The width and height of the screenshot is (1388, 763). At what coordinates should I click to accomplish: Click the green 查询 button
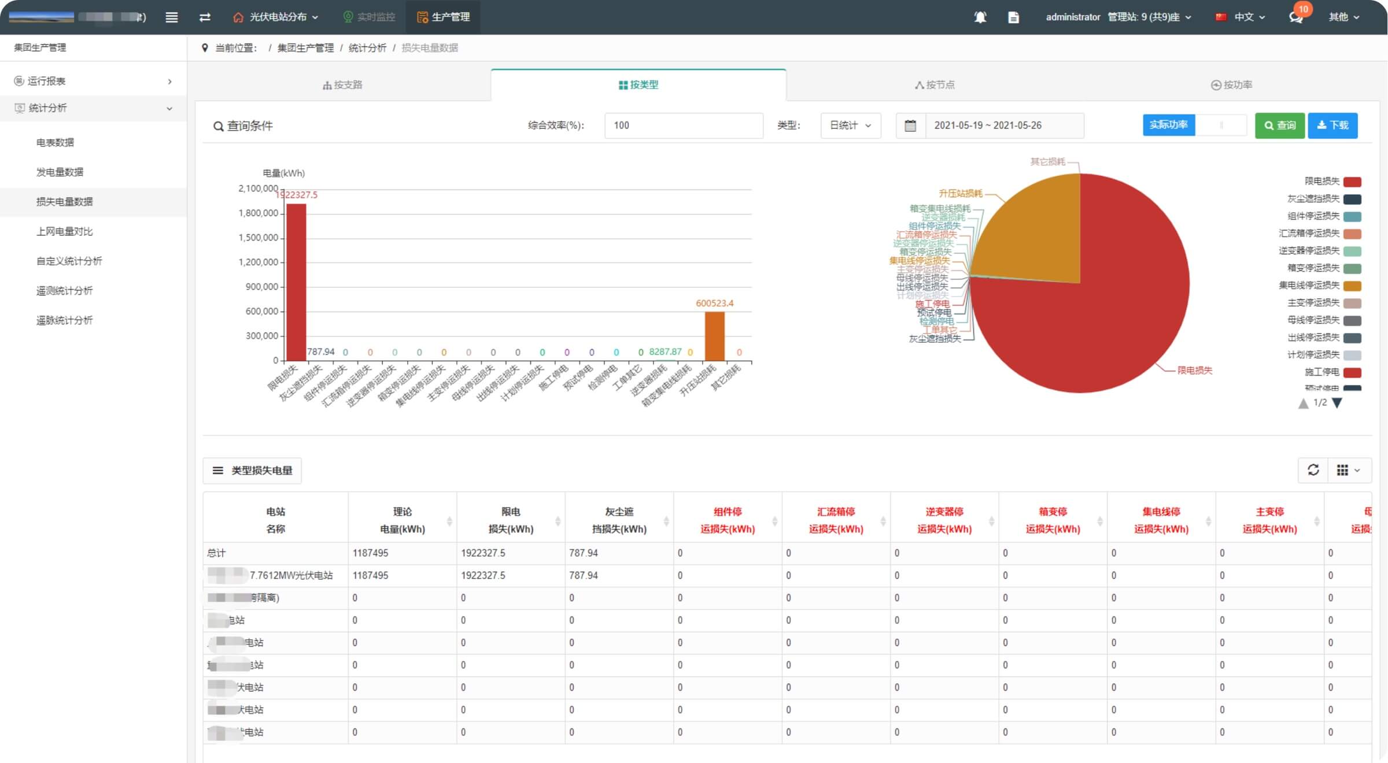click(1279, 125)
